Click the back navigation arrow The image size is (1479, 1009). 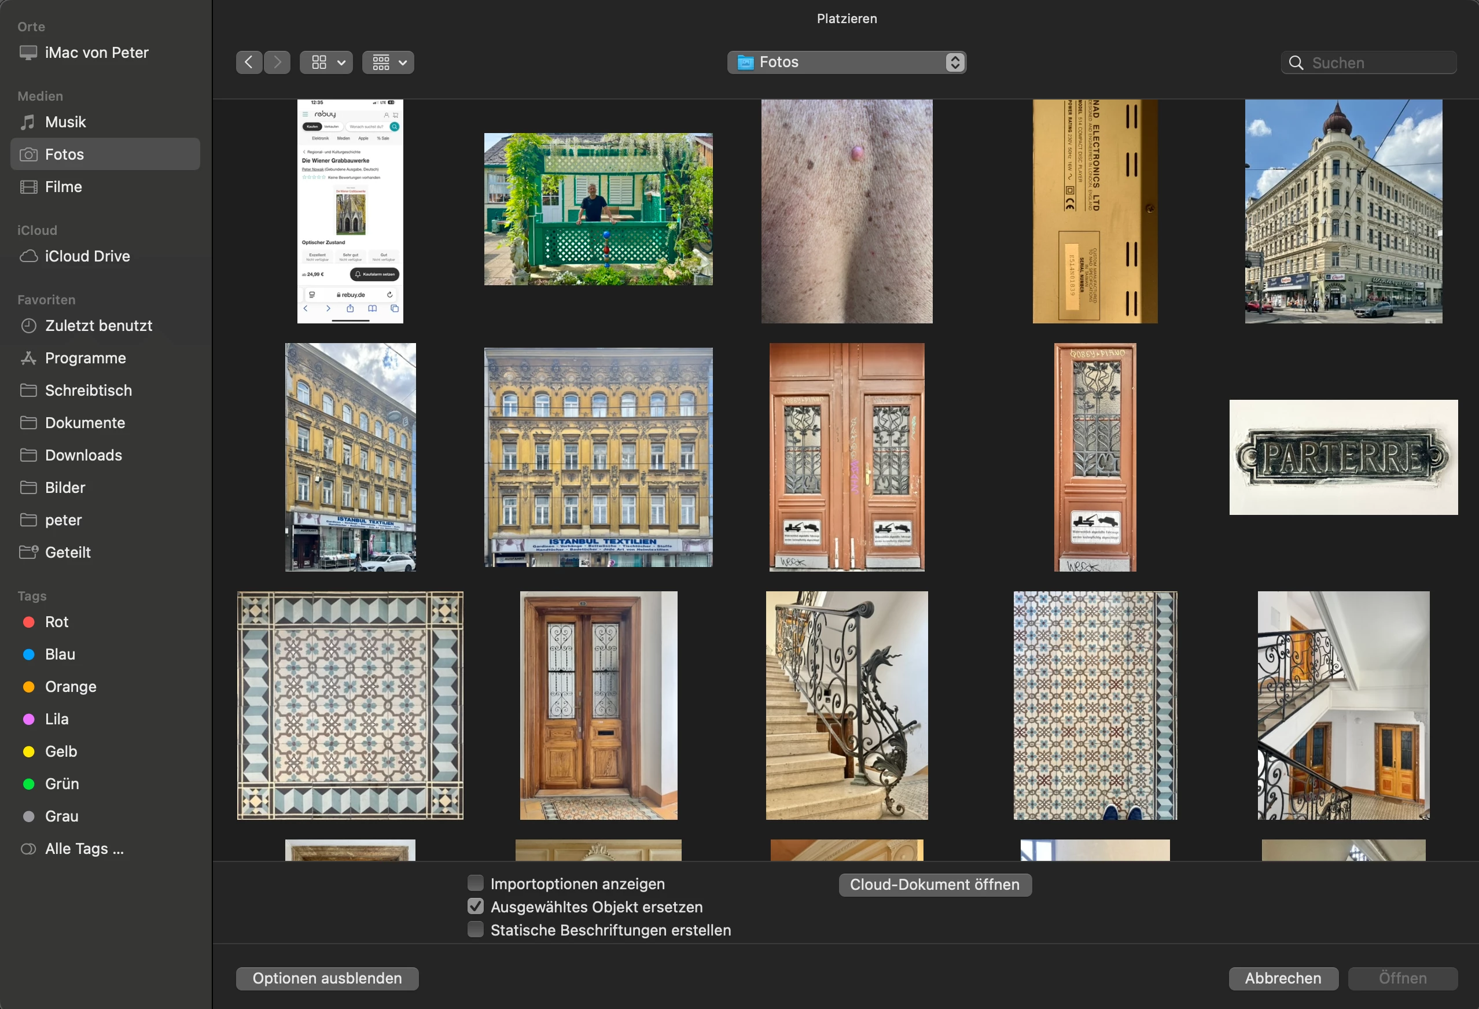point(249,62)
